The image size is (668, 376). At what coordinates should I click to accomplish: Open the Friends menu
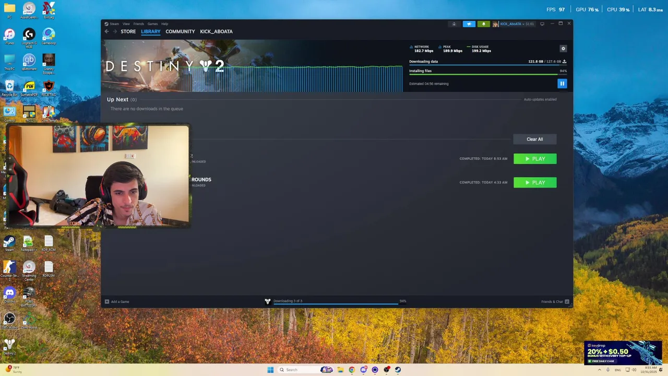pyautogui.click(x=139, y=24)
